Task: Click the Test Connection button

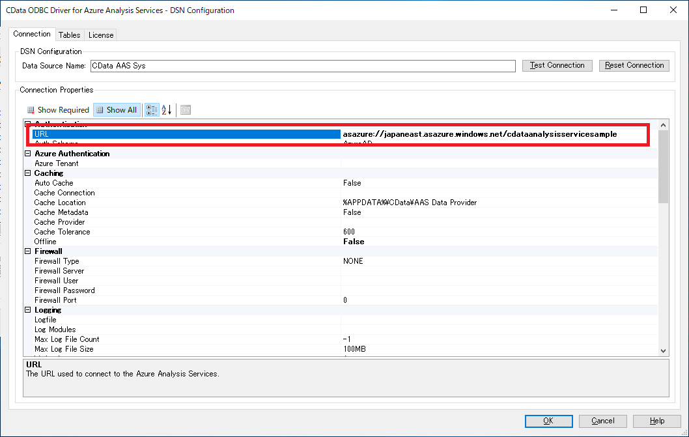Action: click(557, 66)
